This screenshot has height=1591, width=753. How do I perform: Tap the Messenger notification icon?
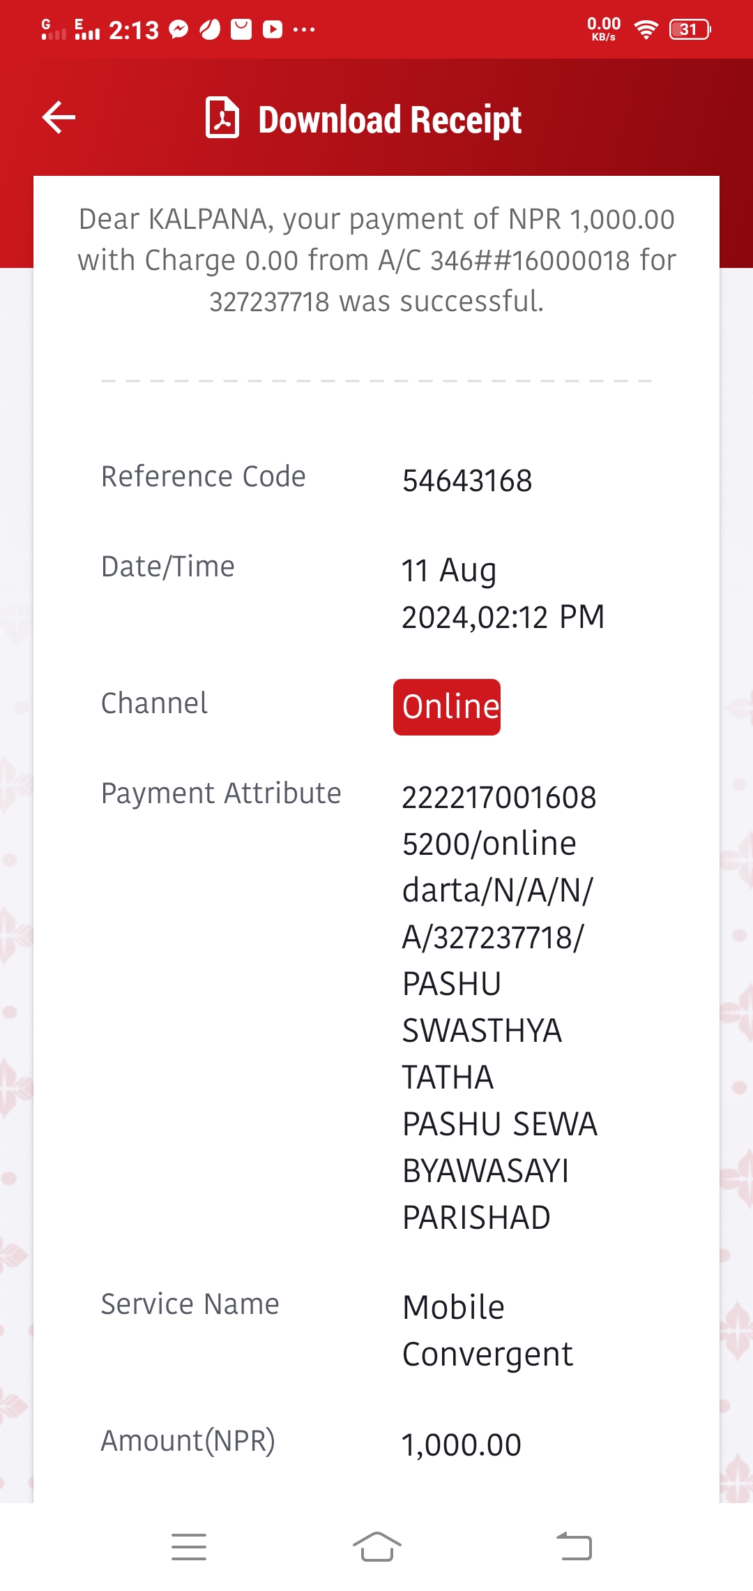coord(179,29)
